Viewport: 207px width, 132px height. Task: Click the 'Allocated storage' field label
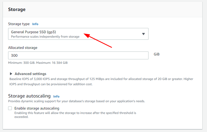coord(23,48)
